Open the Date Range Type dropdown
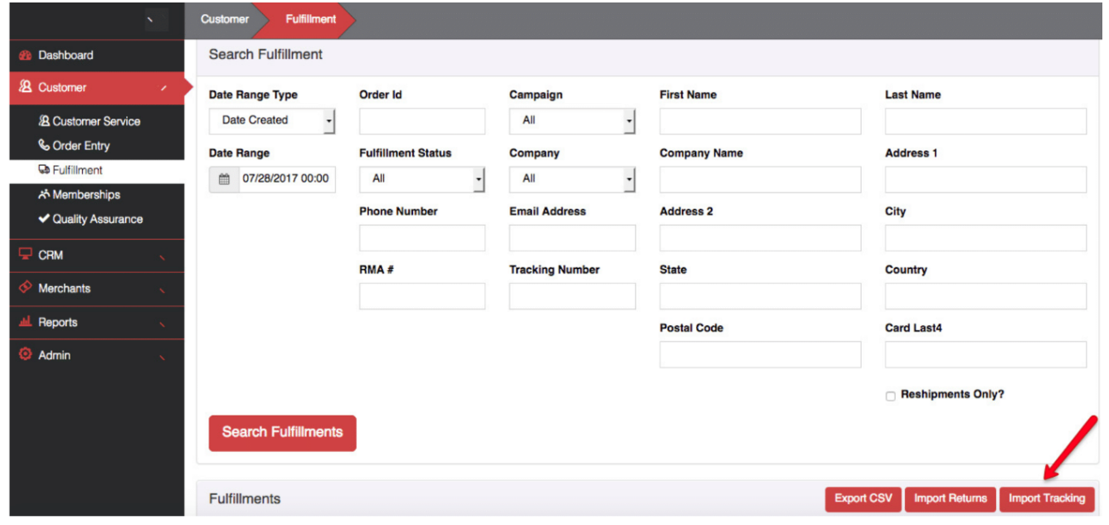Viewport: 1109px width, 525px height. [x=271, y=121]
